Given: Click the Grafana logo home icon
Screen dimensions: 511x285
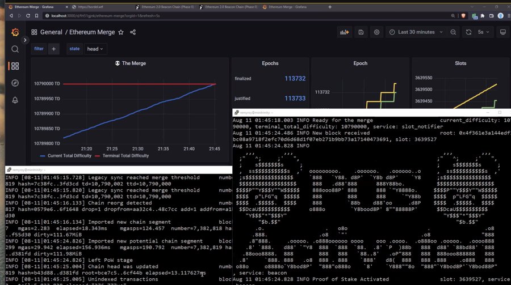Looking at the screenshot, I should 15,32.
